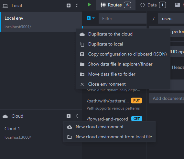Click the add route plus button
Viewport: 184px width, 159px height.
pos(89,18)
